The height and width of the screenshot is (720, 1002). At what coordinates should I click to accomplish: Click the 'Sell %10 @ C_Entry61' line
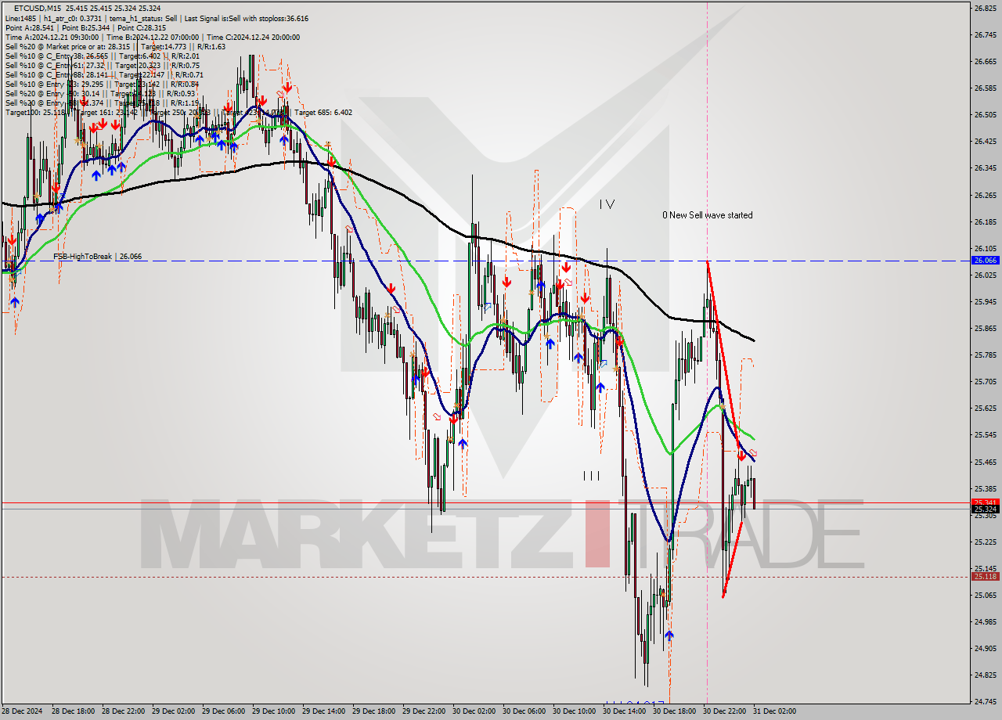tap(102, 65)
